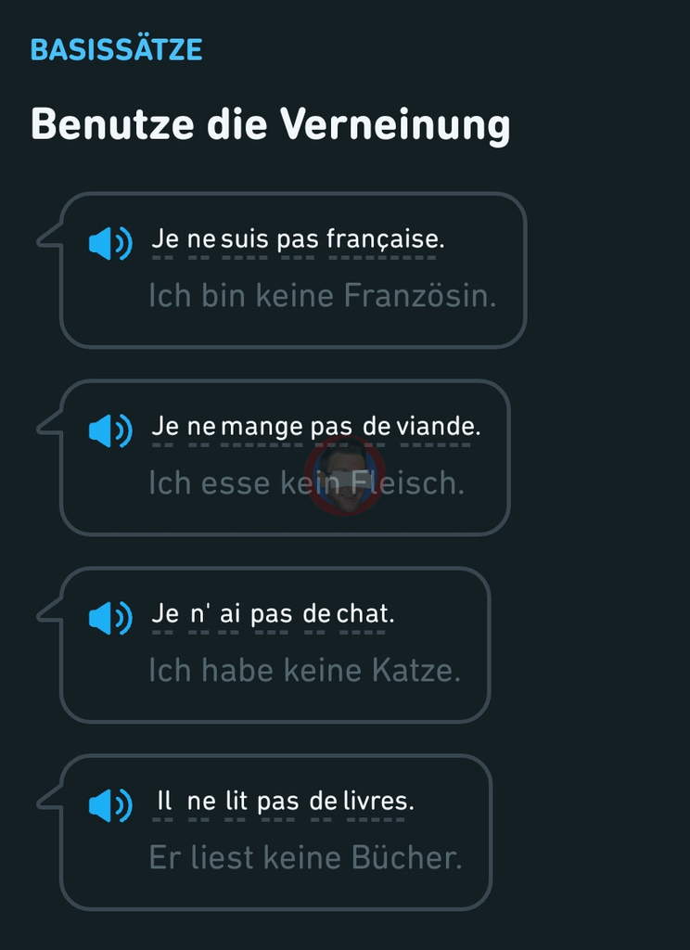Tap the translation "Ich habe keine Katze."
The width and height of the screenshot is (690, 950).
pos(304,671)
